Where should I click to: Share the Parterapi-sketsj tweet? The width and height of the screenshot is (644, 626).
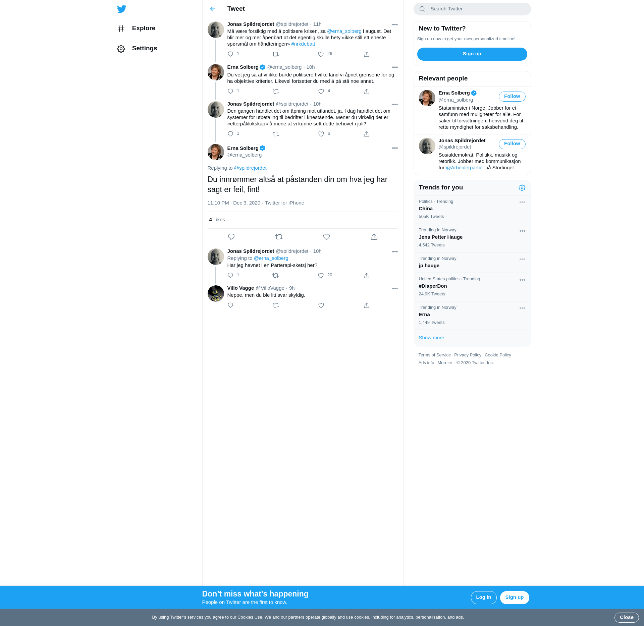tap(367, 275)
